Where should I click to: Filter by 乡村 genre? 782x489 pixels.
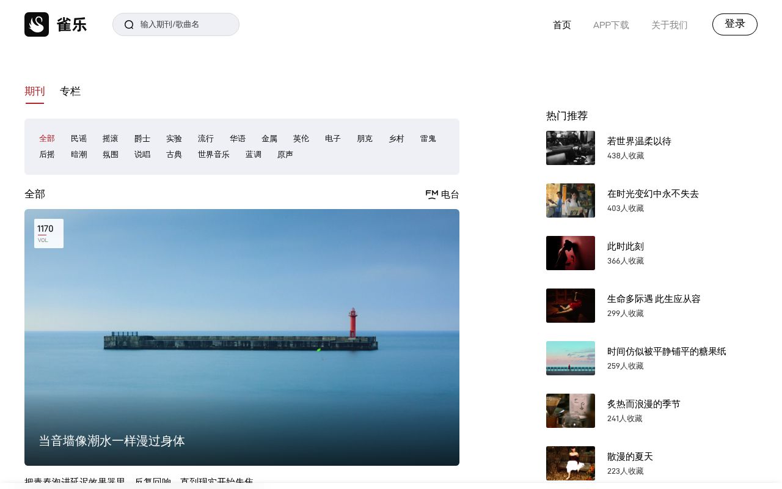pos(396,139)
